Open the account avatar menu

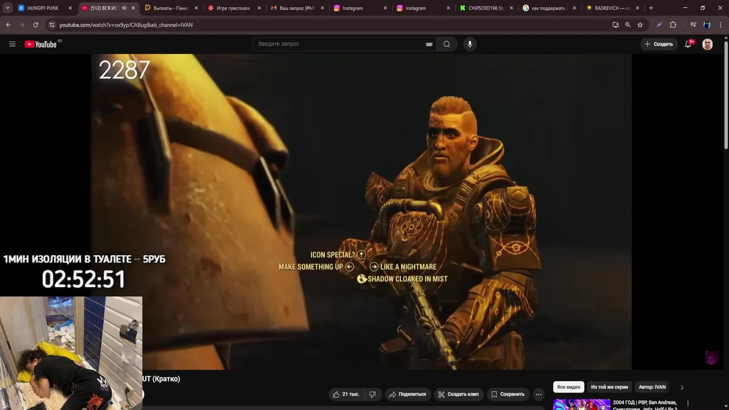707,44
